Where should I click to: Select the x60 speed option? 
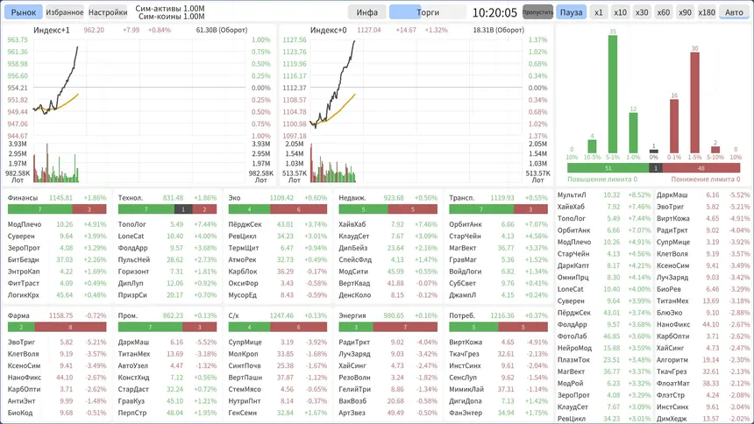click(663, 12)
